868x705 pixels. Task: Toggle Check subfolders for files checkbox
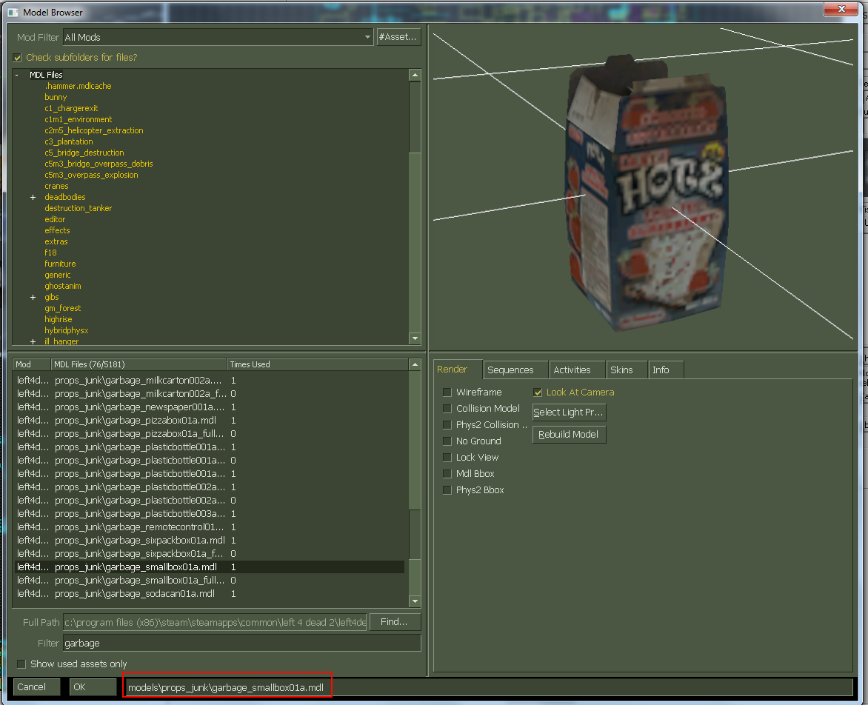pos(17,58)
